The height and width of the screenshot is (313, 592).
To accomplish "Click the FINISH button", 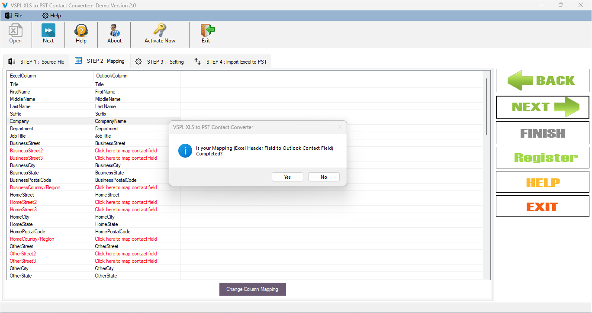I will 542,133.
